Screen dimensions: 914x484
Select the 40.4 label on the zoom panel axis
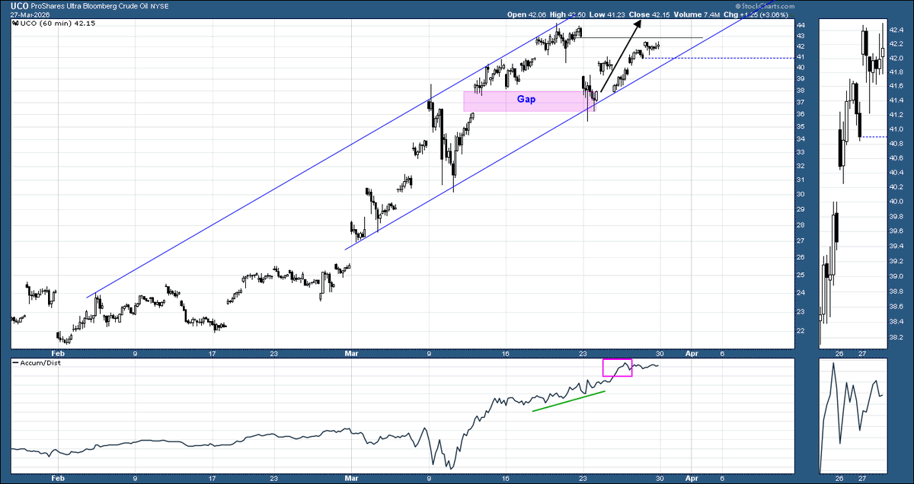[896, 173]
